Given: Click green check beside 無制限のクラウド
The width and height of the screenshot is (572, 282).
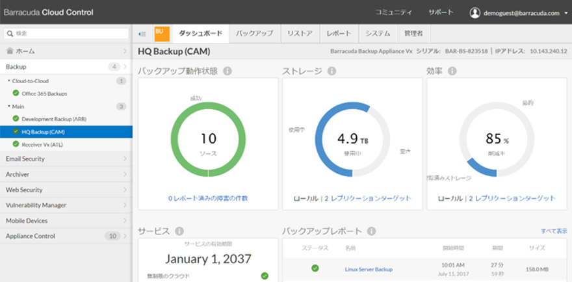Looking at the screenshot, I should [x=265, y=276].
